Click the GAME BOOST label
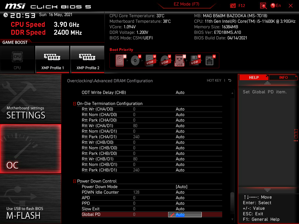 (x=15, y=42)
